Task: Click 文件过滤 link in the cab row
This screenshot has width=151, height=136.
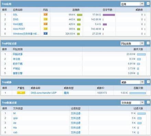Action: pyautogui.click(x=75, y=133)
